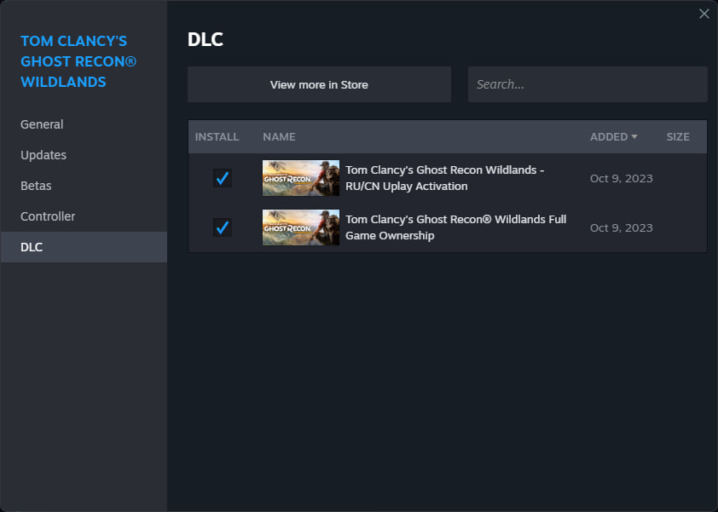Click the RU/CN Uplay Activation thumbnail
The width and height of the screenshot is (718, 512).
pyautogui.click(x=301, y=178)
